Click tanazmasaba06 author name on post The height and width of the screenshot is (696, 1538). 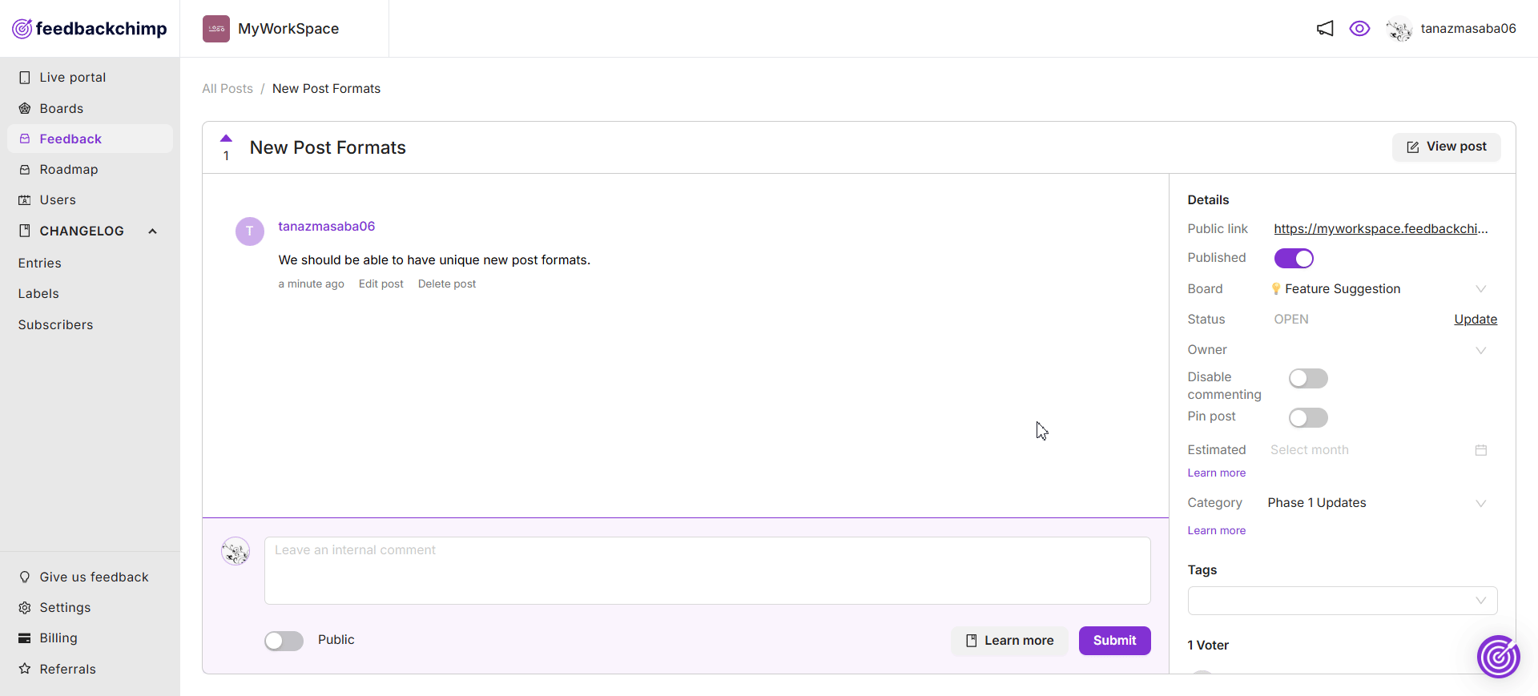click(x=327, y=227)
